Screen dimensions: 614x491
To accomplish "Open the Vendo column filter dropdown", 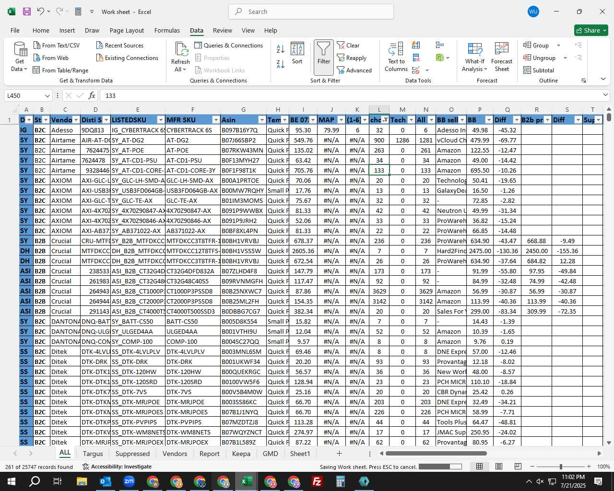I will pos(76,120).
